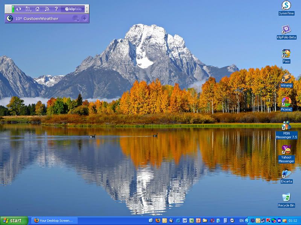Select the 10° CustomWeather klip title
This screenshot has width=301, height=225.
pyautogui.click(x=36, y=18)
